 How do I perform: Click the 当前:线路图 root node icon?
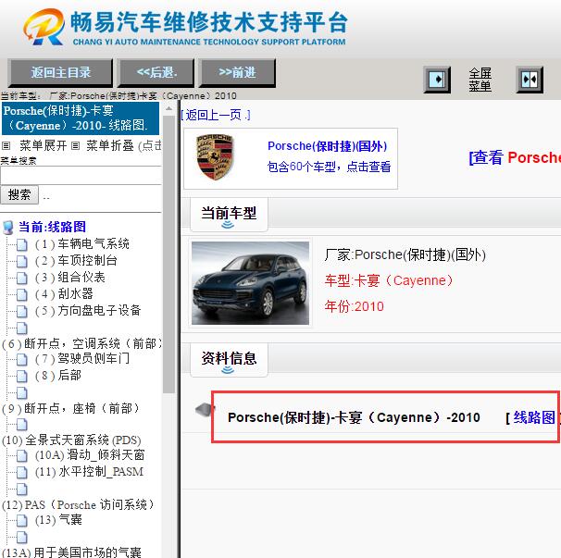pyautogui.click(x=8, y=228)
